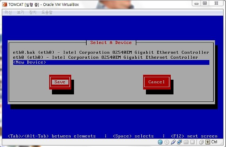Select the eth0 (eth0) Intel Ethernet entry
The height and width of the screenshot is (147, 226).
click(111, 57)
